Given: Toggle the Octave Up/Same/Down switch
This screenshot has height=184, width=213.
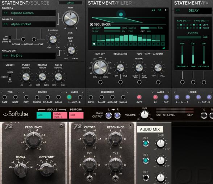Looking at the screenshot, I should point(10,39).
